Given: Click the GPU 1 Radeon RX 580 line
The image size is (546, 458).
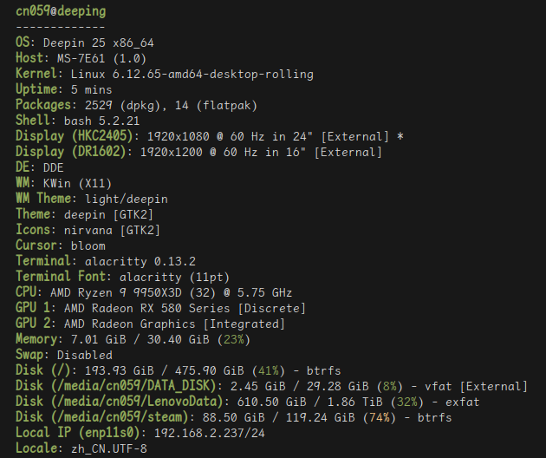Looking at the screenshot, I should pos(161,308).
